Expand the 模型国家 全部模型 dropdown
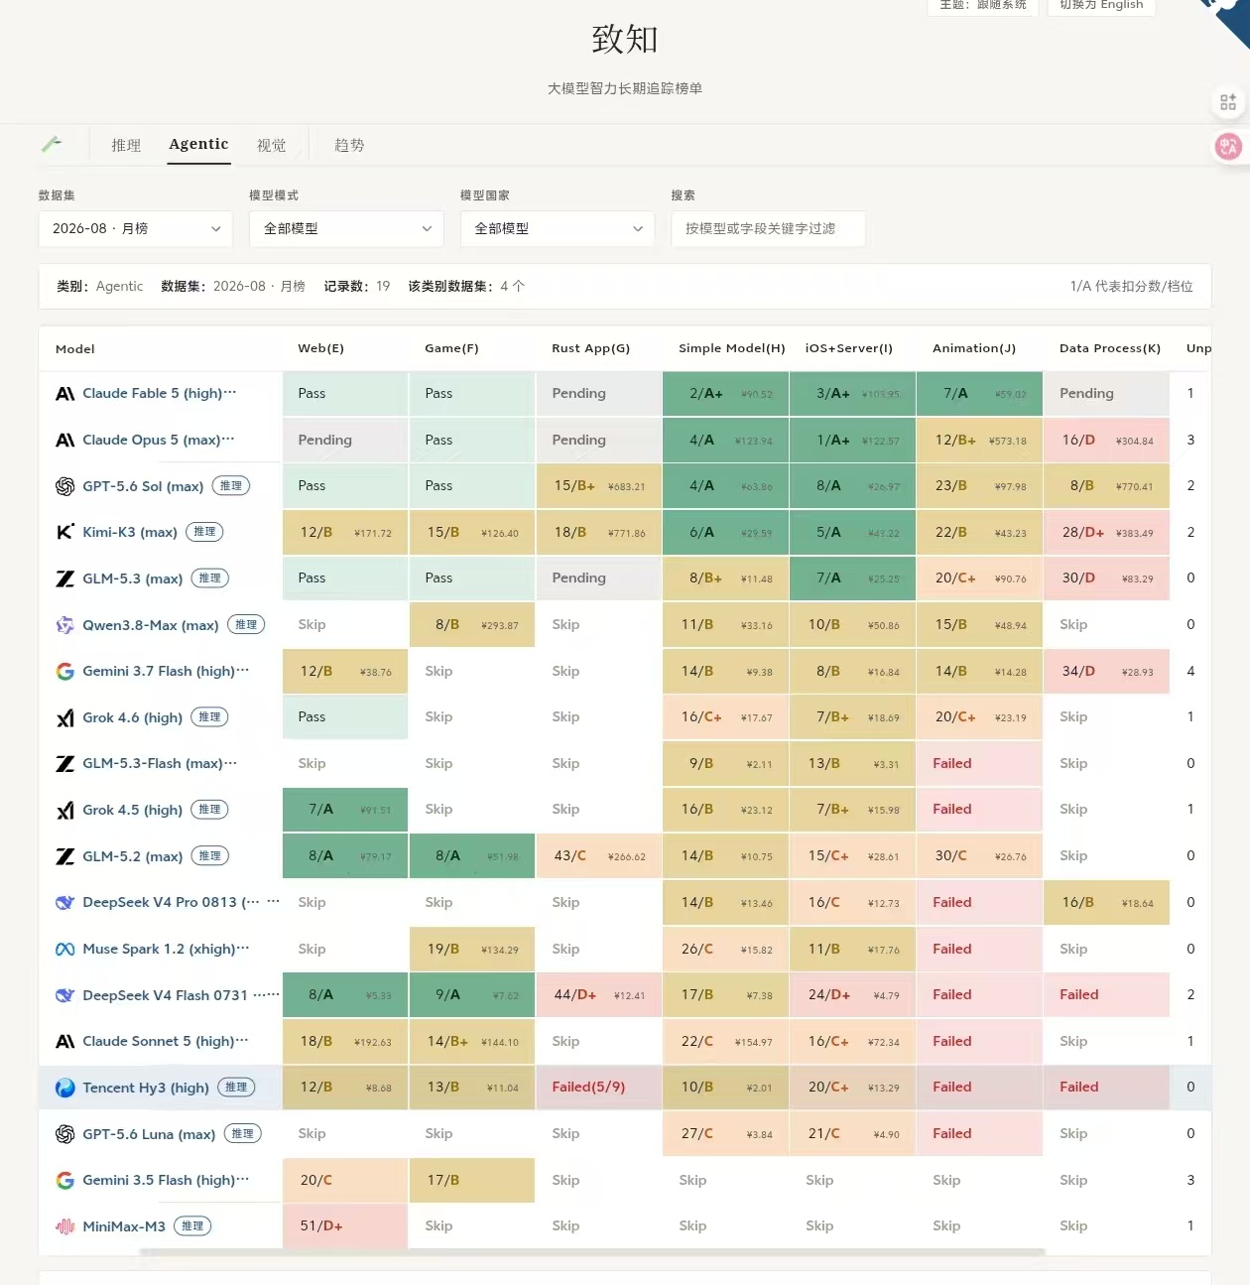This screenshot has width=1250, height=1285. [558, 228]
